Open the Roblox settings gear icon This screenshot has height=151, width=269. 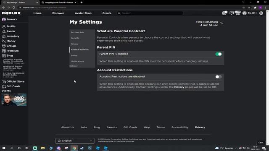click(x=261, y=13)
